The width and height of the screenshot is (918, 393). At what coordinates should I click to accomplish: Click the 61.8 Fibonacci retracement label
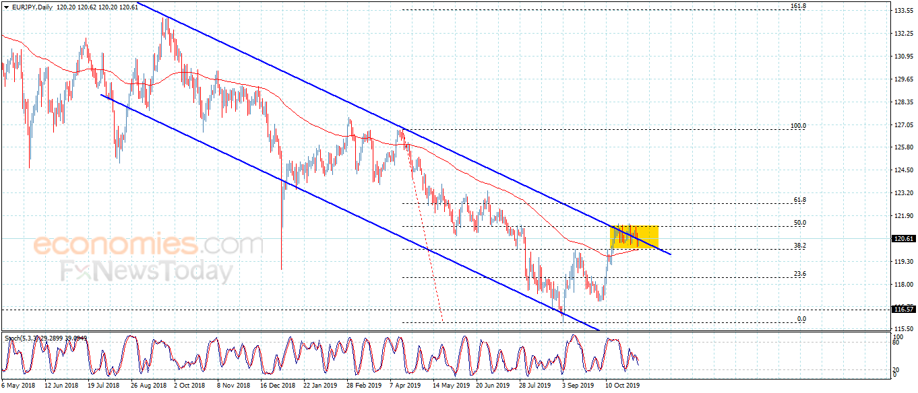(800, 200)
